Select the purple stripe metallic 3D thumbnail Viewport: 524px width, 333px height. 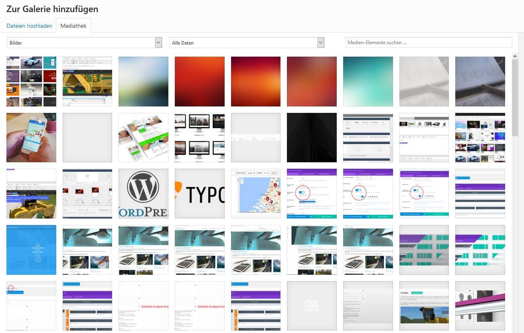480,306
